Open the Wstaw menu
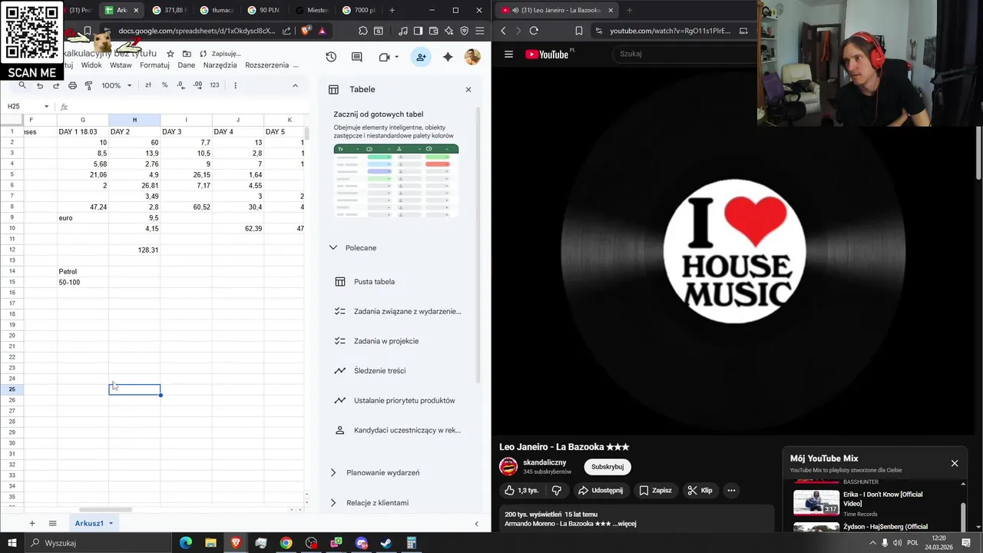 pos(121,65)
